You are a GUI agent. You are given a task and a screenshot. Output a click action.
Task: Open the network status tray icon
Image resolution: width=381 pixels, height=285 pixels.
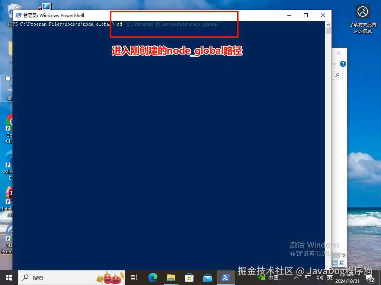(308, 278)
